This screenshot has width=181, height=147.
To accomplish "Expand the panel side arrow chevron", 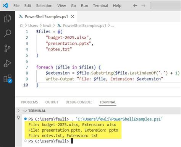I will coord(19,111).
